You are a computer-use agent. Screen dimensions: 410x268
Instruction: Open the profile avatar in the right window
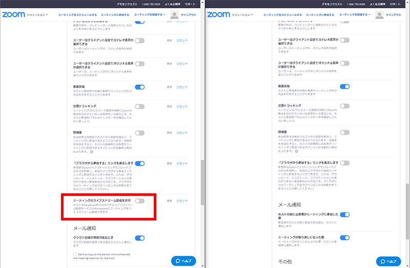click(380, 15)
